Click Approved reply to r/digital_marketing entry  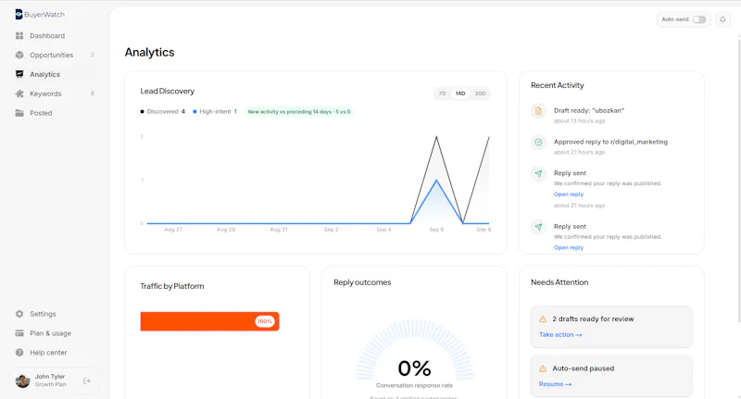[610, 142]
